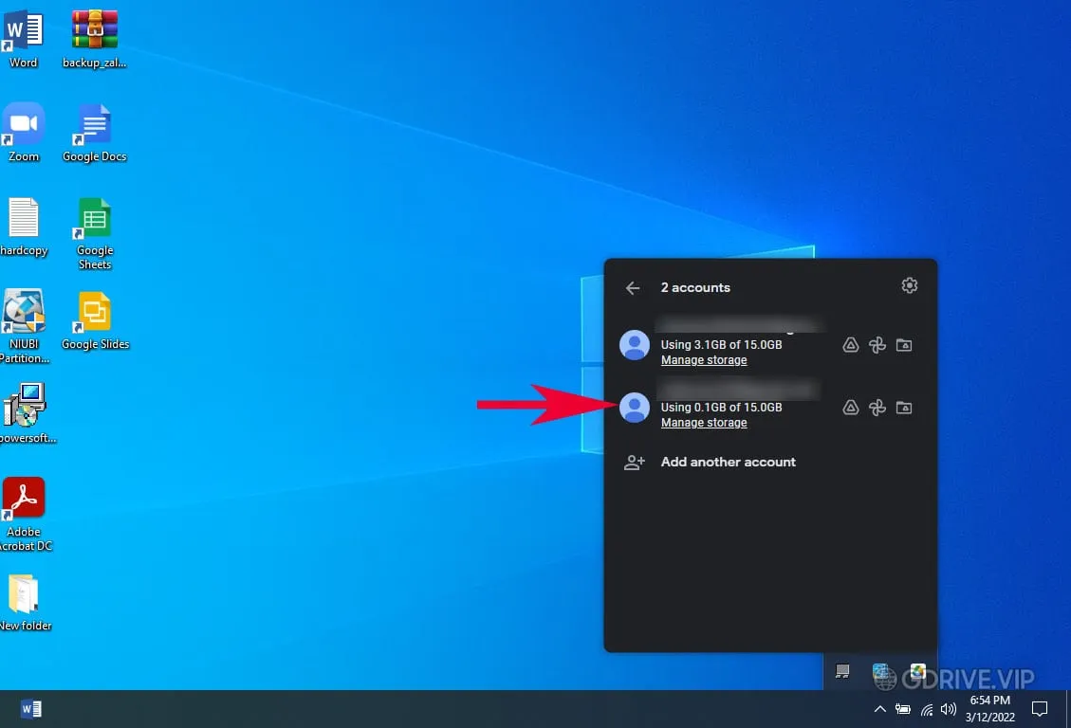
Task: Open Manage storage for the second account
Action: [704, 422]
